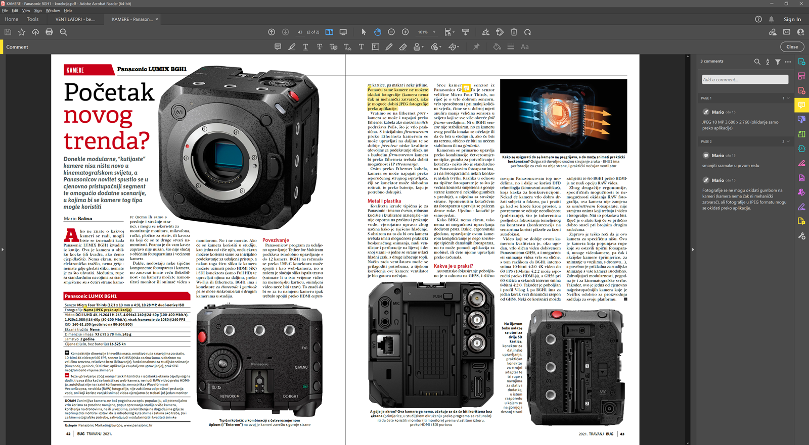
Task: Toggle the two-page view mode
Action: (329, 32)
